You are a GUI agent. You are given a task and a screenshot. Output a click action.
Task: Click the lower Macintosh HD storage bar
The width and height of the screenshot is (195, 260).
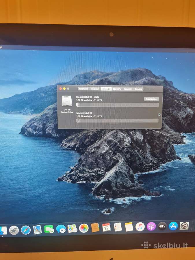117,120
